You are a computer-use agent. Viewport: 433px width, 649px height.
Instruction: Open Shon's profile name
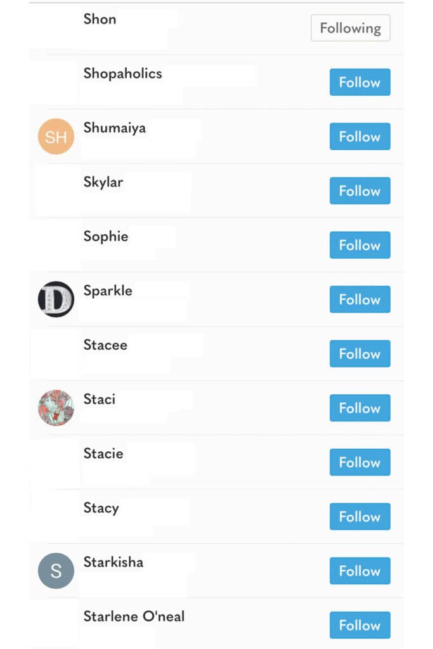point(100,19)
